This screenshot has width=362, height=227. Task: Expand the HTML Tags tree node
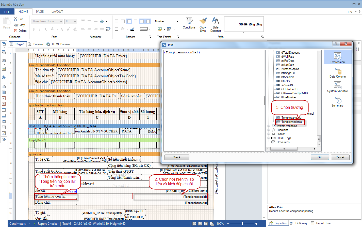tap(269, 138)
